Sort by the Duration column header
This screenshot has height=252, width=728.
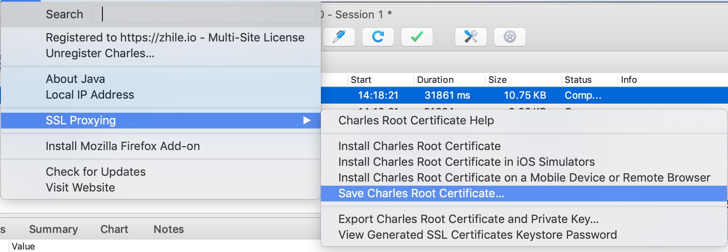pos(435,80)
